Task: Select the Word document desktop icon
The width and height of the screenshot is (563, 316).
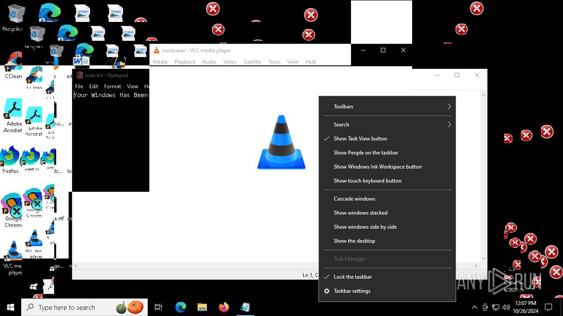Action: (x=81, y=60)
